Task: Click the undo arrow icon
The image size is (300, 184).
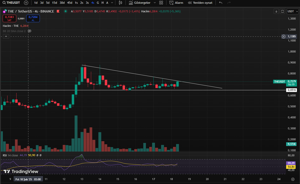Action: coord(220,3)
